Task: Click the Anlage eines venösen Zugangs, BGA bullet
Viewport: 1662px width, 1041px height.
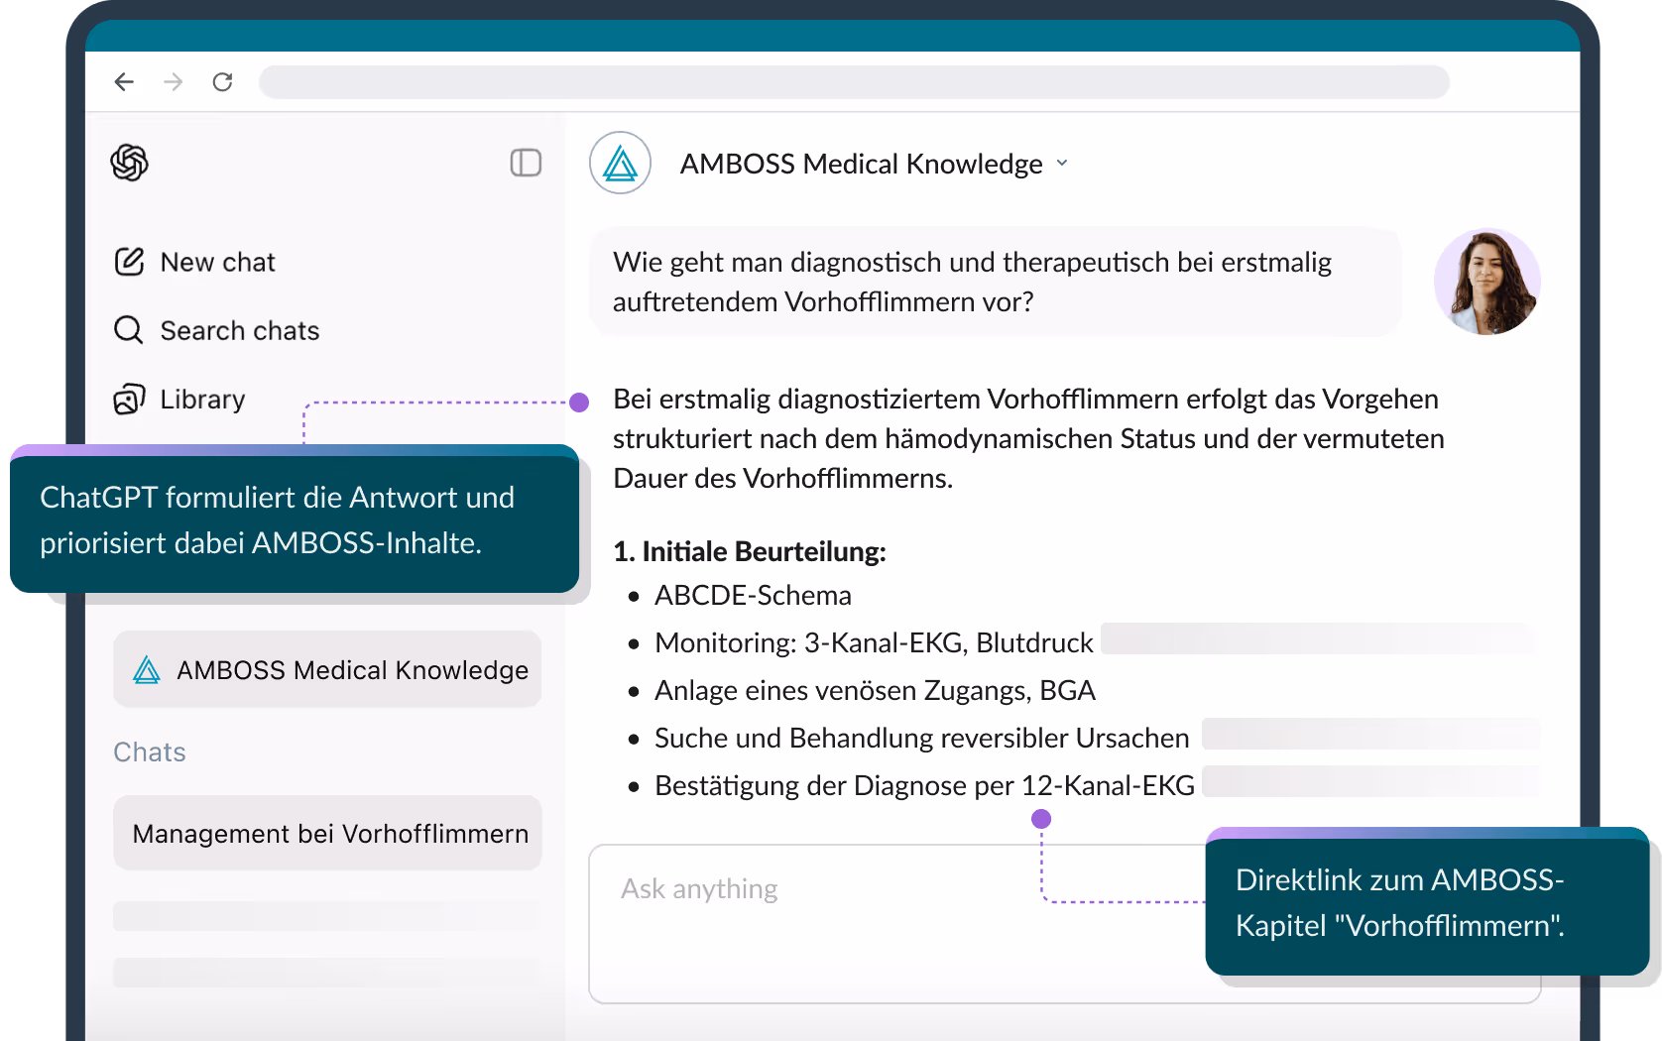Action: (875, 690)
